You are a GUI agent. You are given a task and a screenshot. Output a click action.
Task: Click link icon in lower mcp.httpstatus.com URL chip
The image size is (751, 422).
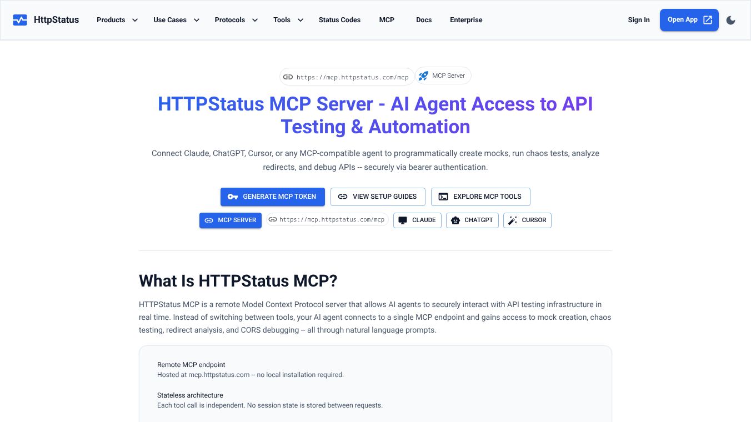(x=272, y=220)
